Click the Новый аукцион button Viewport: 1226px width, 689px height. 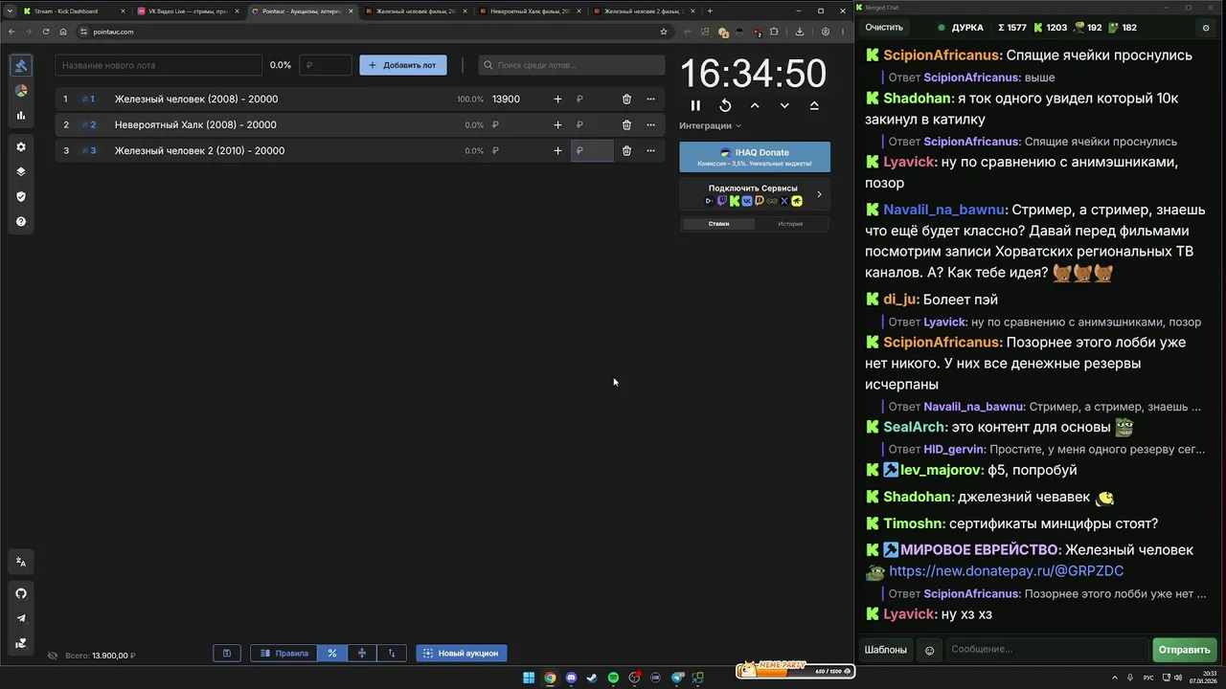[462, 653]
